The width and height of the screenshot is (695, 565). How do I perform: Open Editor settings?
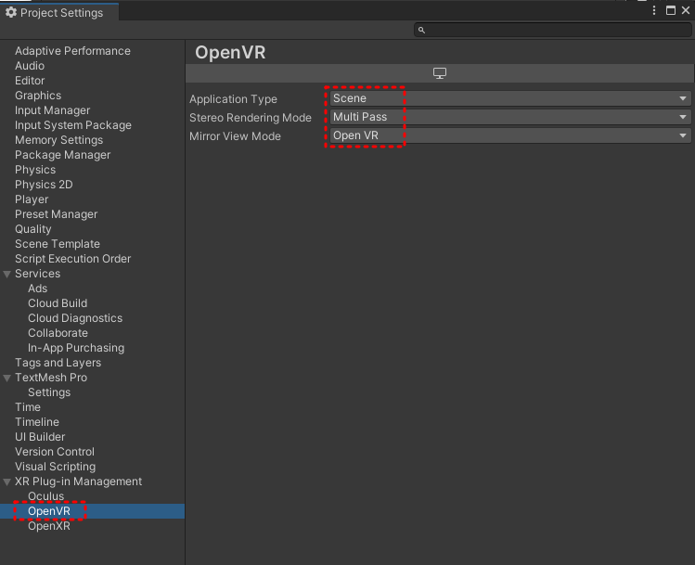[30, 81]
